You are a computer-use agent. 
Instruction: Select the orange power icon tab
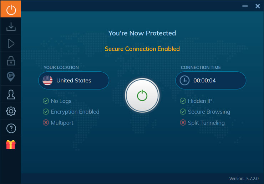[11, 9]
